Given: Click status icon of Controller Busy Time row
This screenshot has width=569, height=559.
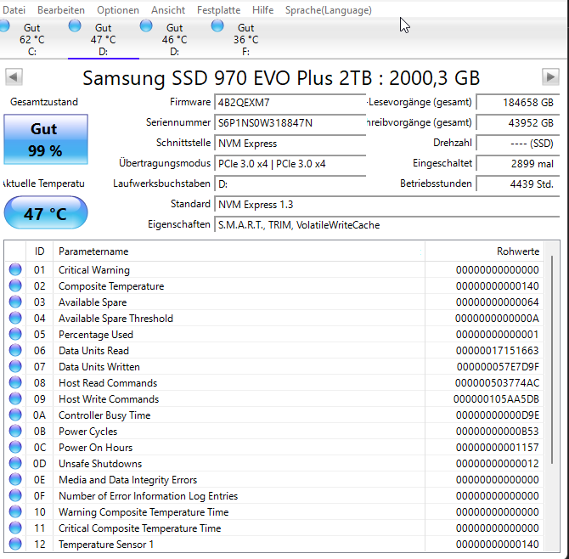Looking at the screenshot, I should coord(15,415).
